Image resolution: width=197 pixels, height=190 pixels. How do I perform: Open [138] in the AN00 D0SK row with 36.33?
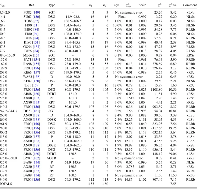(36, 145)
